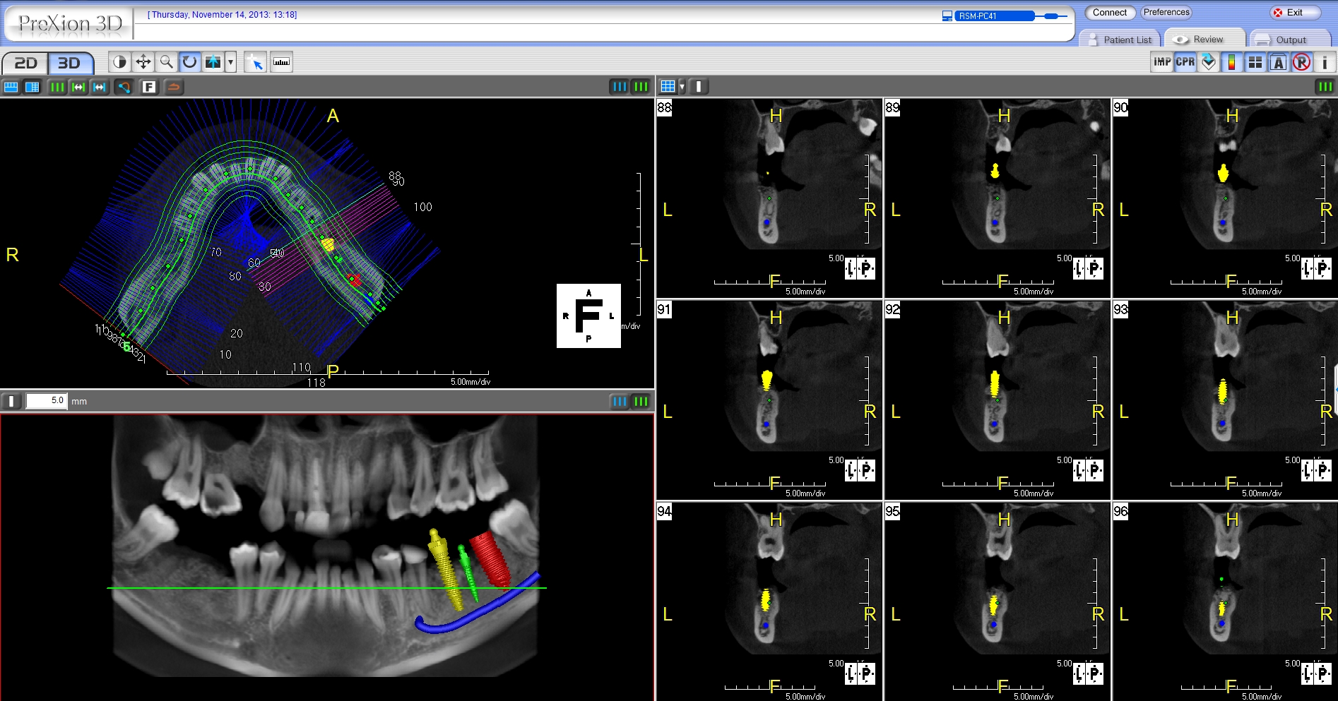
Task: Click the red undo arrow icon
Action: tap(174, 87)
